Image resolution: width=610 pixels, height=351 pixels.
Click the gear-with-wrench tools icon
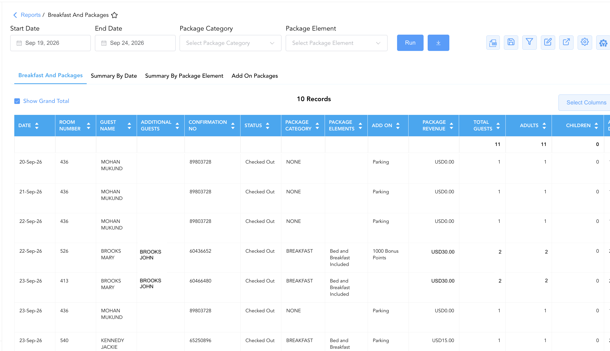(x=603, y=43)
